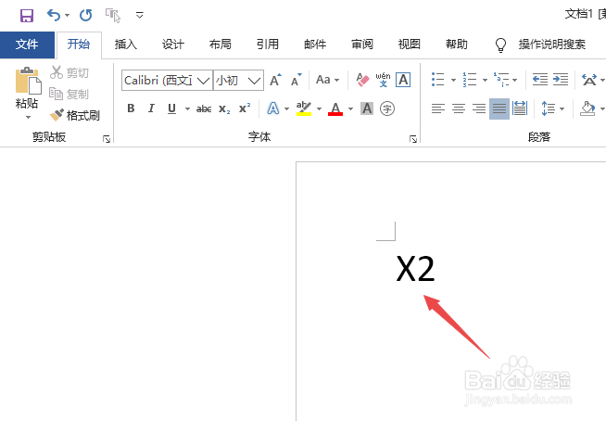
Task: Click the wén phonetic guide icon
Action: point(383,80)
